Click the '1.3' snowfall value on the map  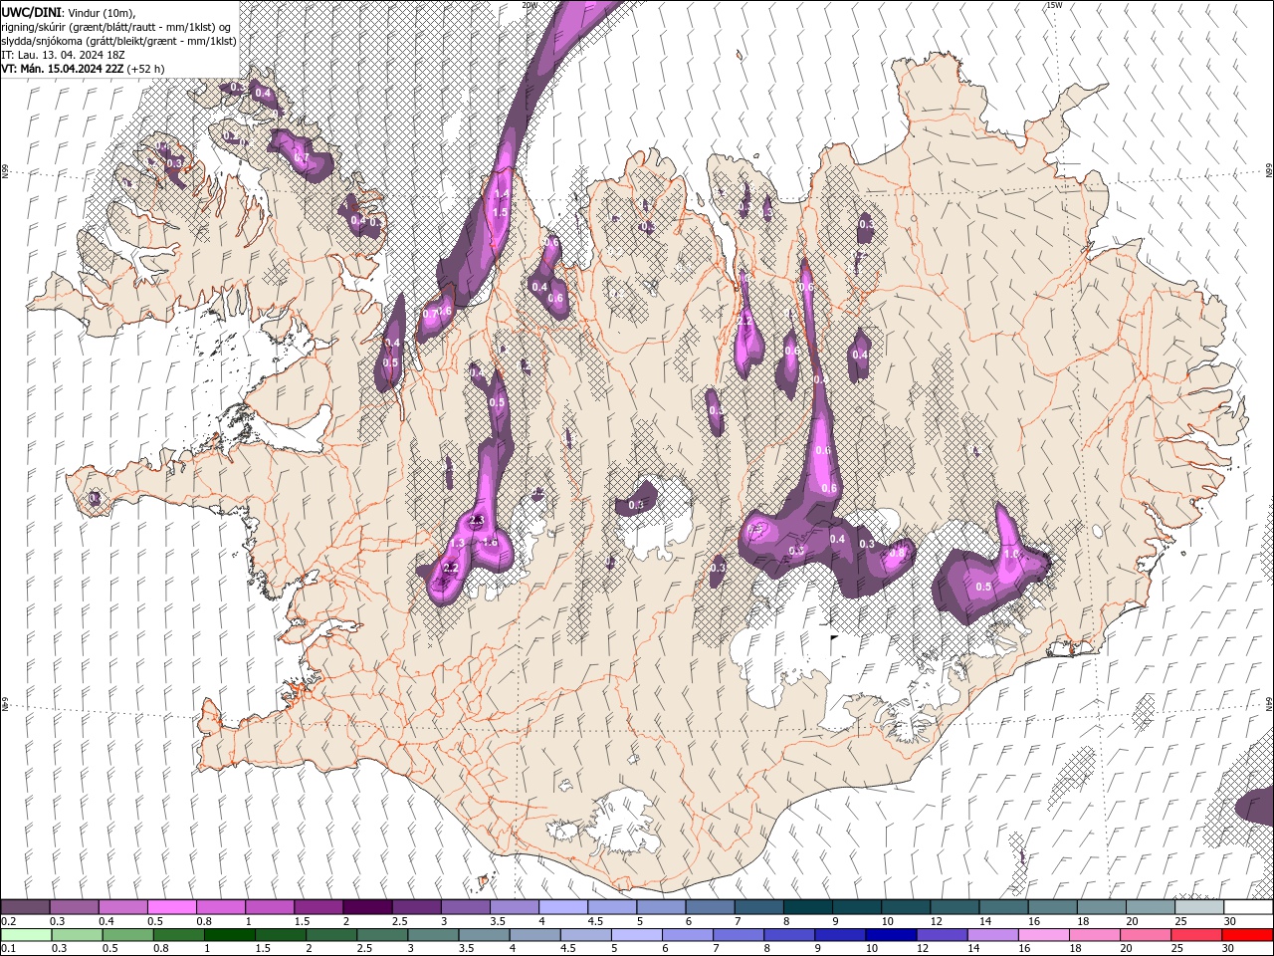(x=457, y=543)
